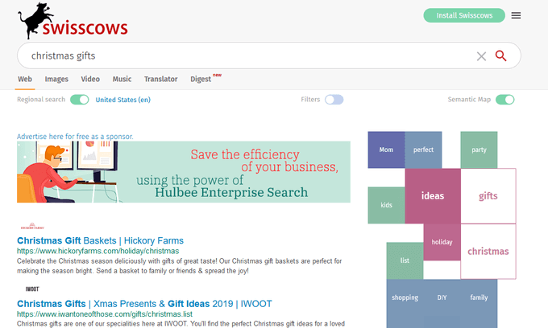Submit search with the red magnifier icon
Viewport: 548px width, 328px height.
[x=500, y=55]
